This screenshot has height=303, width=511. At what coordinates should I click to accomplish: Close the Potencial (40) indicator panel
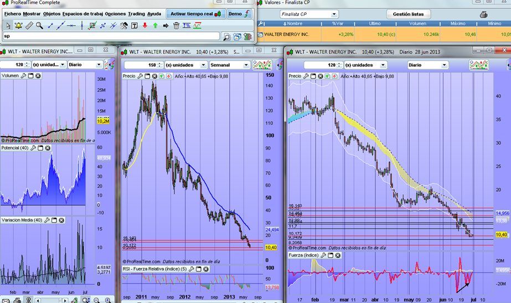(48, 148)
